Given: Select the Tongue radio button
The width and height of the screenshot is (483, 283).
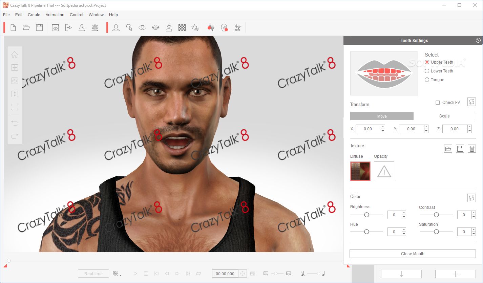Looking at the screenshot, I should point(427,80).
